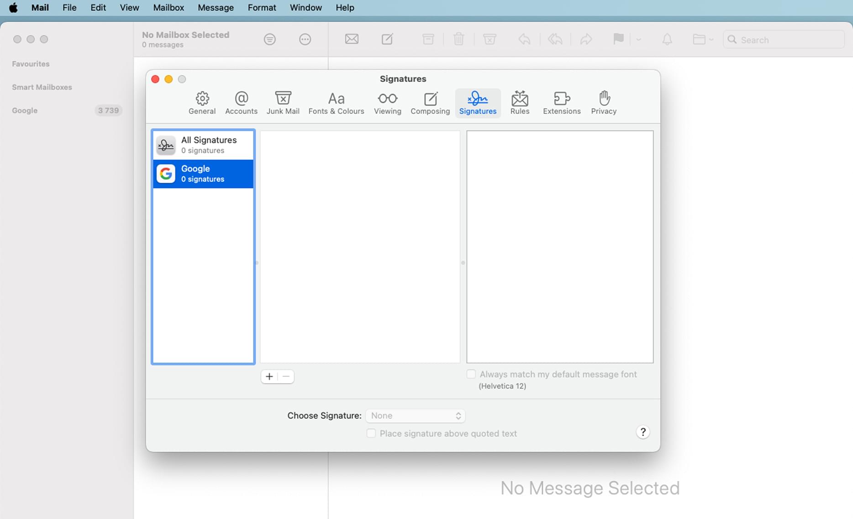Open the Extensions preferences tab
853x519 pixels.
point(562,103)
